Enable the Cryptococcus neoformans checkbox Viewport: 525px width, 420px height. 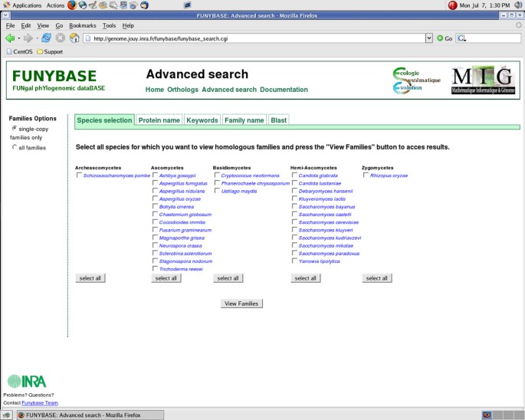217,175
